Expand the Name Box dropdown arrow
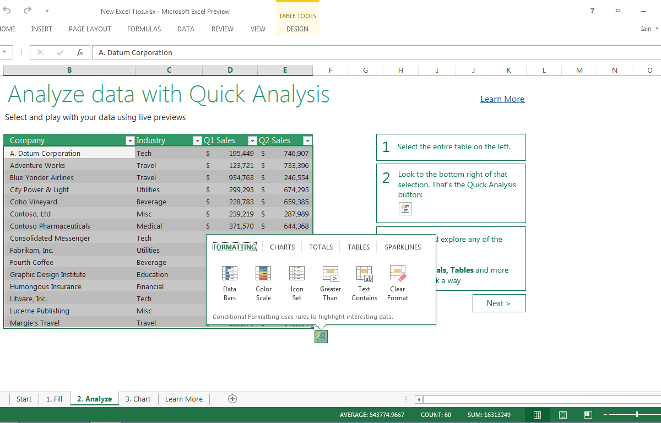661x423 pixels. tap(5, 52)
